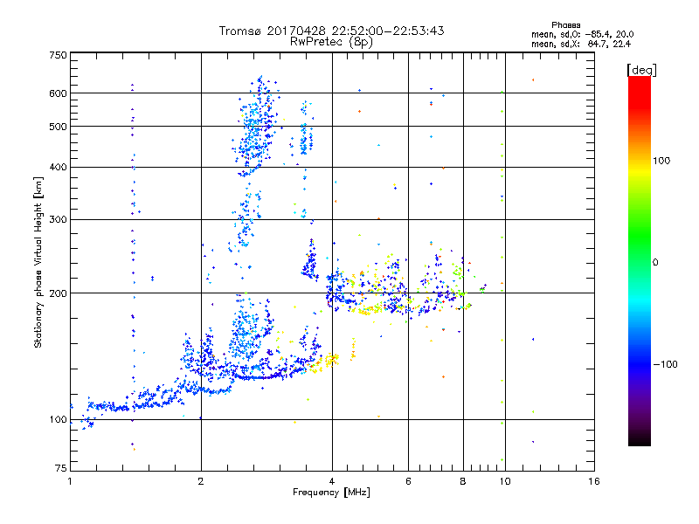Click the 'RwPretec (8p)' subtitle
The image size is (699, 524).
331,42
